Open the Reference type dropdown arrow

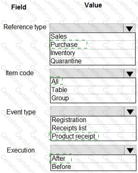click(x=129, y=28)
